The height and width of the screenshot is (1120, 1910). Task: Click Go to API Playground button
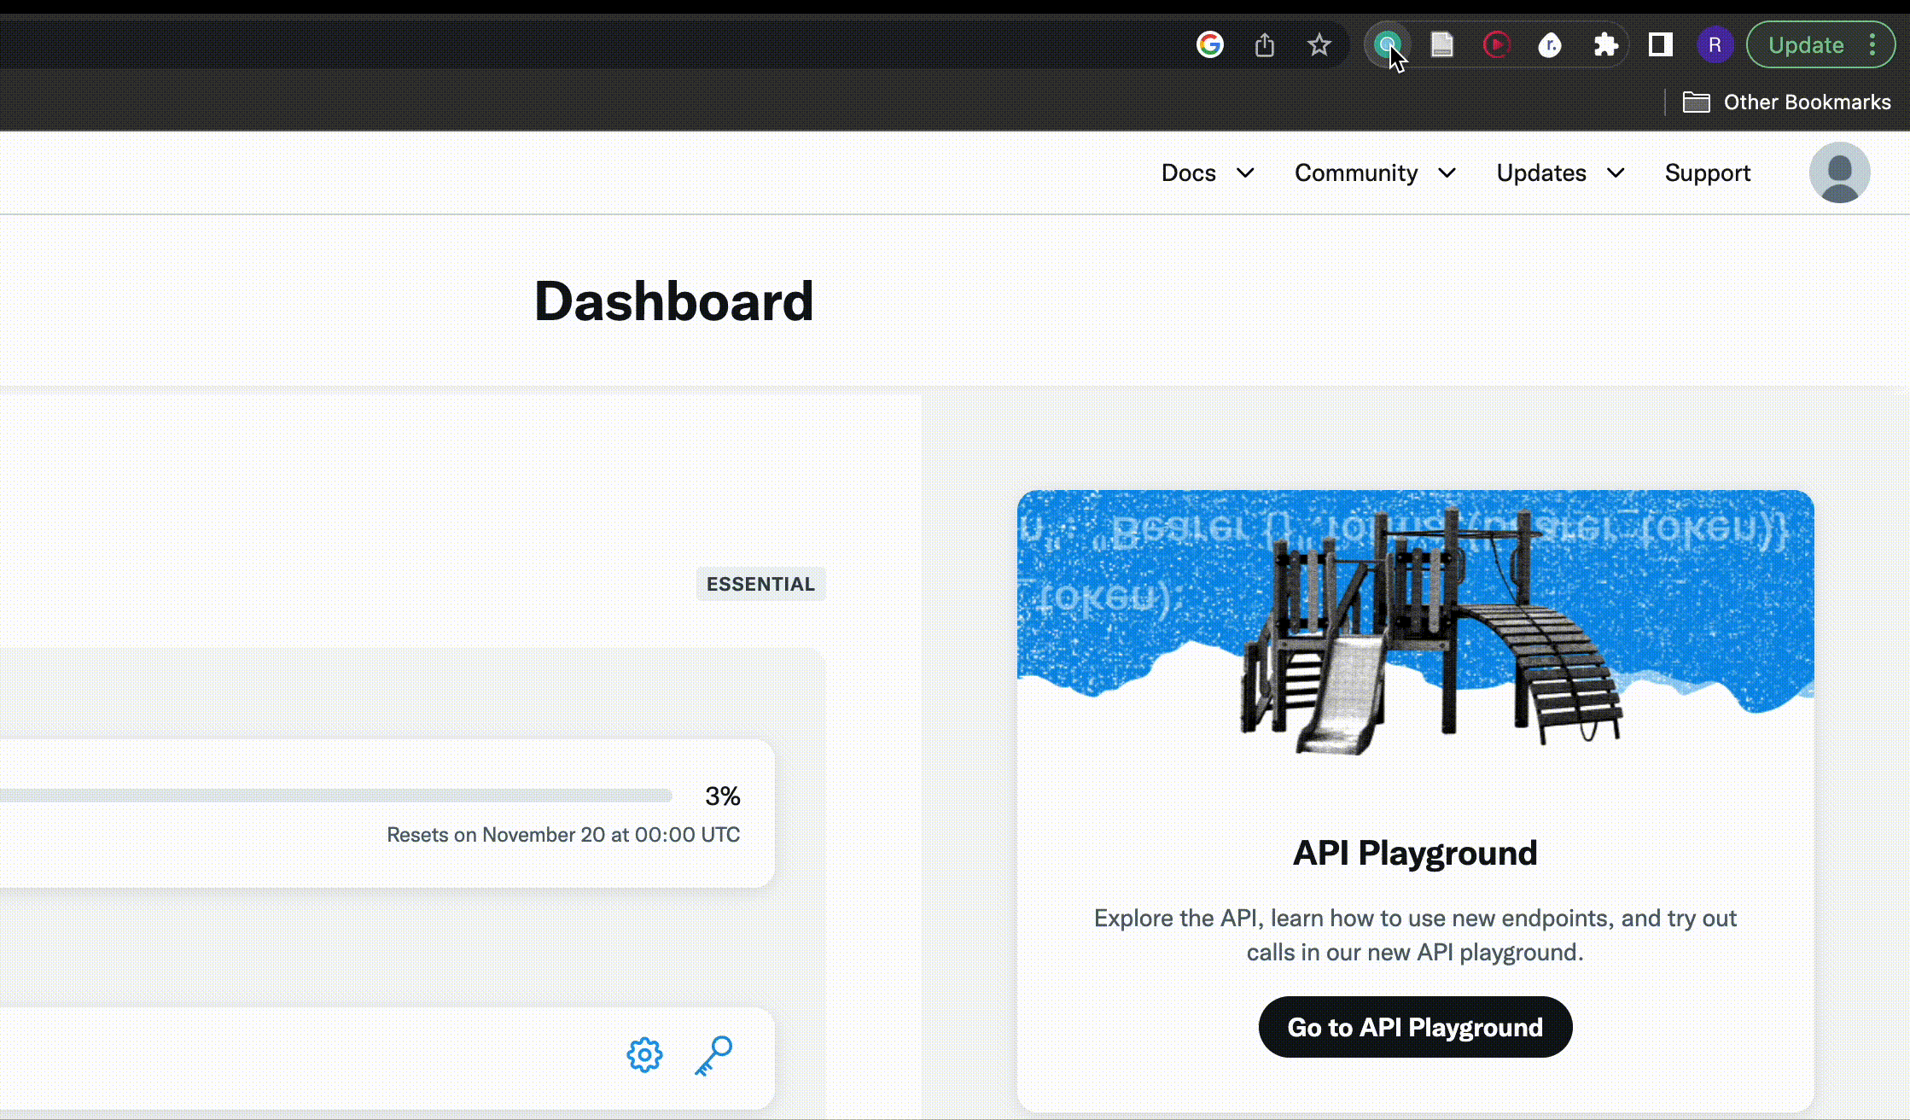[x=1414, y=1027]
